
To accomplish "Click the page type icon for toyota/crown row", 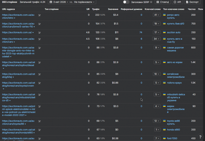I will coord(39,83).
